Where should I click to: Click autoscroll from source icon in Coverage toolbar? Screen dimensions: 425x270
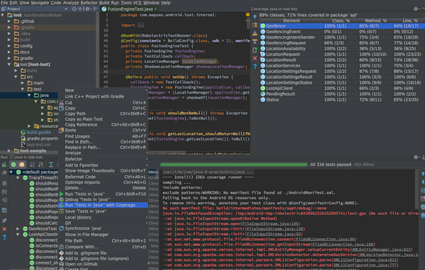click(255, 41)
